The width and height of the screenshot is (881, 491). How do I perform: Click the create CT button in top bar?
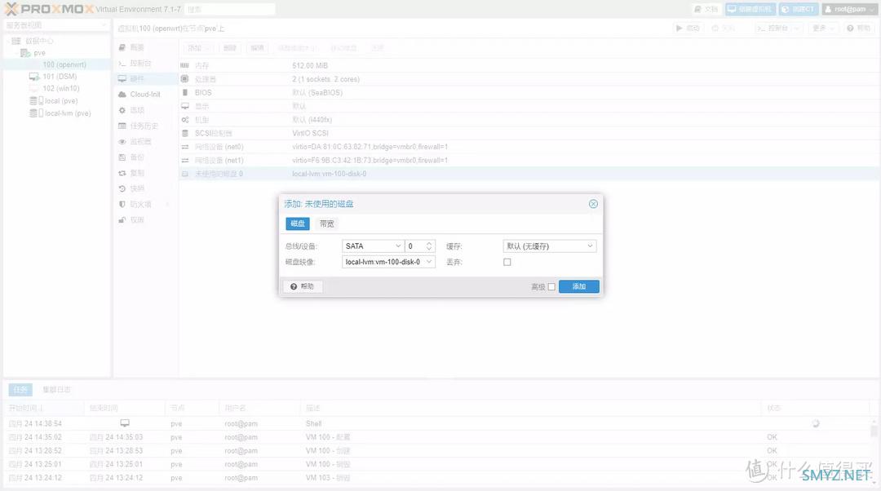coord(798,9)
